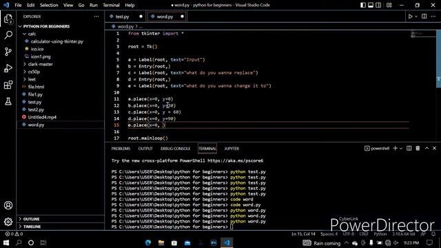This screenshot has width=441, height=248.
Task: Change encoding via UTF-8 status item
Action: click(x=349, y=234)
